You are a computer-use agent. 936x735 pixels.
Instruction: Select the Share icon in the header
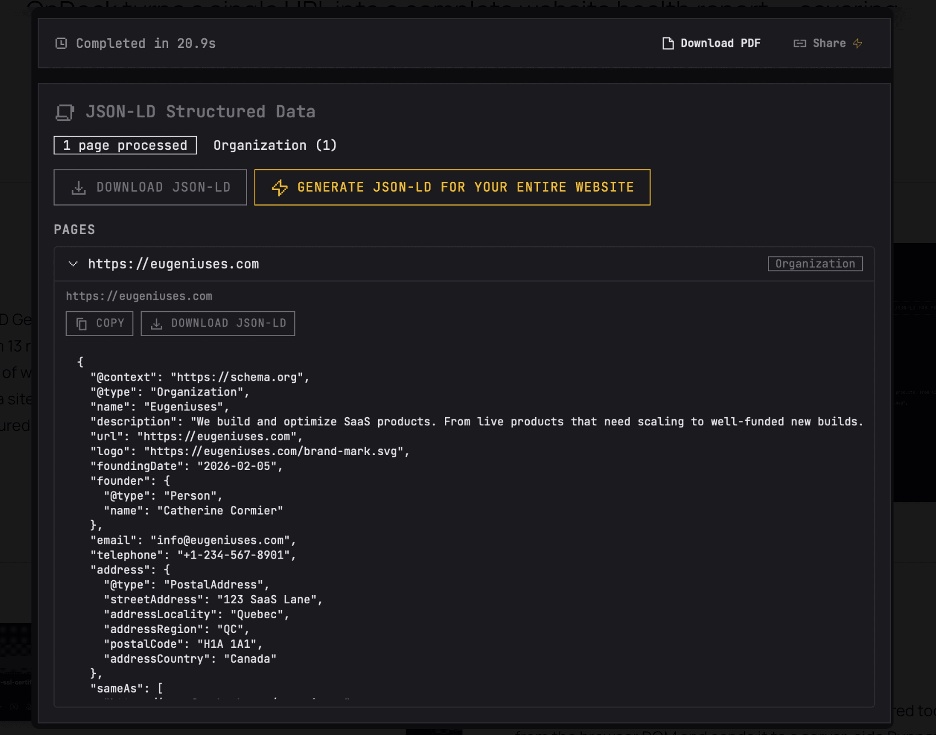[x=800, y=42]
